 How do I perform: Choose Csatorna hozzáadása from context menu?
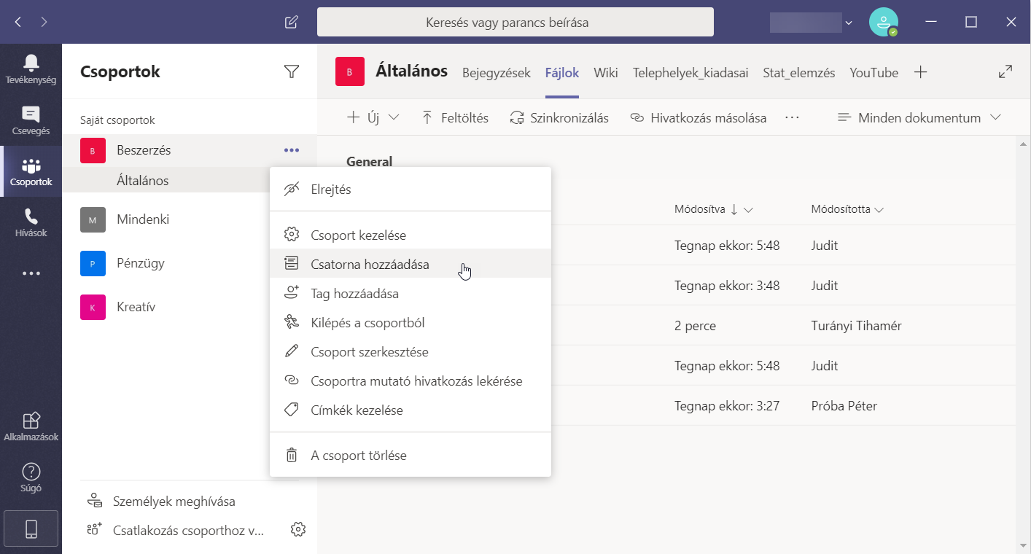coord(370,265)
